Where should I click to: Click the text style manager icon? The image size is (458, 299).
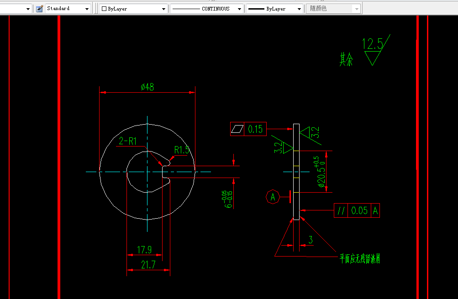point(39,9)
